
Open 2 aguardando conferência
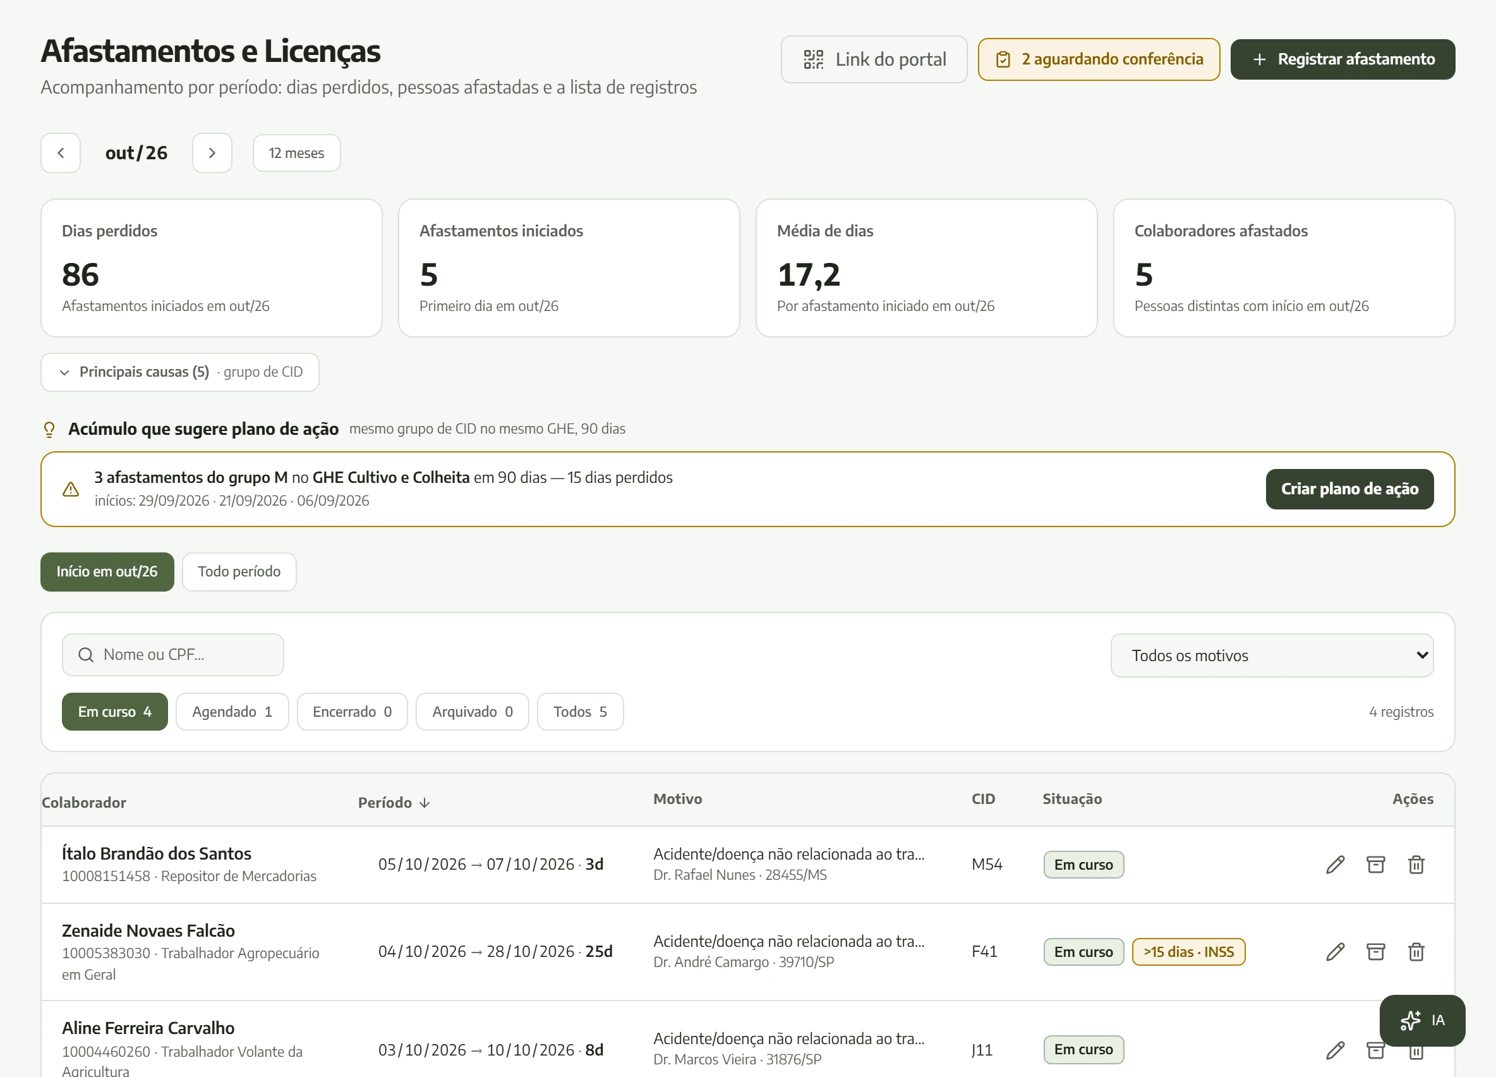[1099, 59]
